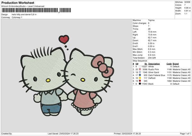Click the Machine value 'Tajima'

tap(151, 20)
